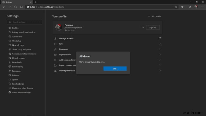This screenshot has height=116, width=206.
Task: Expand the Profile preferences chevron
Action: click(160, 71)
